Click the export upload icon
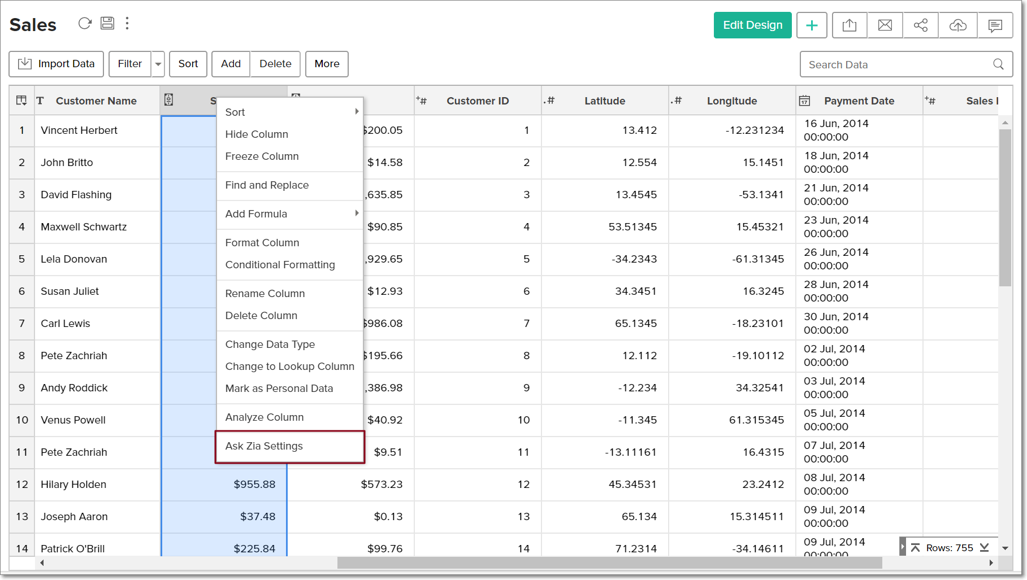 pos(849,25)
